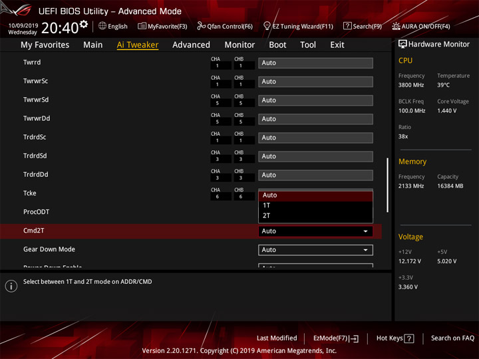The height and width of the screenshot is (359, 479).
Task: Select the ProcODT setting label
Action: 37,212
